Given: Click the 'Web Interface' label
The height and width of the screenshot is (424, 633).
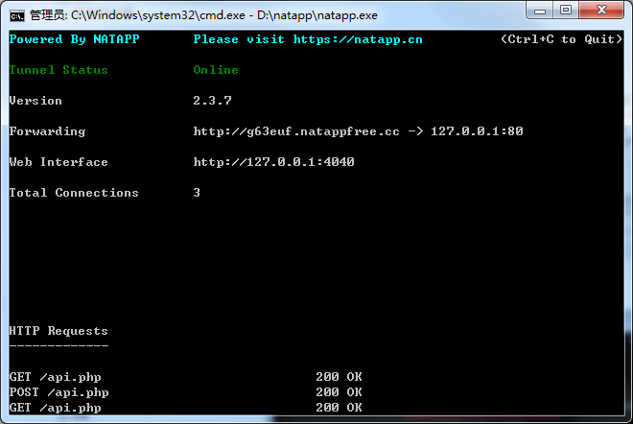Looking at the screenshot, I should click(59, 162).
